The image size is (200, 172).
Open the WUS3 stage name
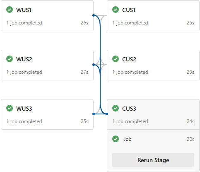[24, 109]
